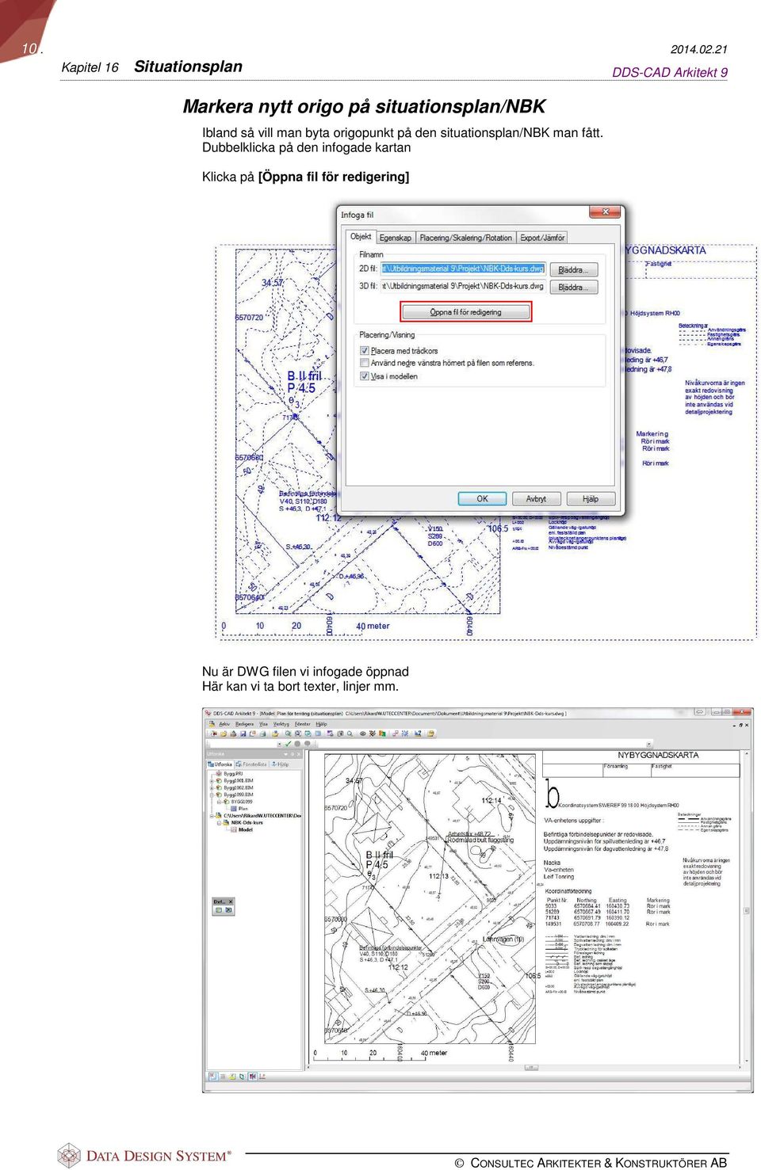Select the Objekt tab in Infoga fil
761x1170 pixels.
(361, 236)
